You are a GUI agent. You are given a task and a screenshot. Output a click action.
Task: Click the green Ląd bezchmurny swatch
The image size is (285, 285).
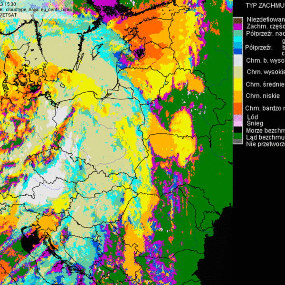point(237,137)
